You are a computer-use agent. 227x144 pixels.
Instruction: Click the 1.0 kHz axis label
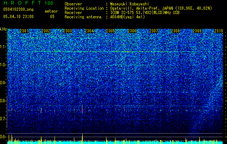point(3,65)
